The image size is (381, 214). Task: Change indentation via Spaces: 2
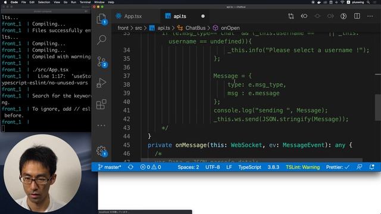tap(188, 167)
